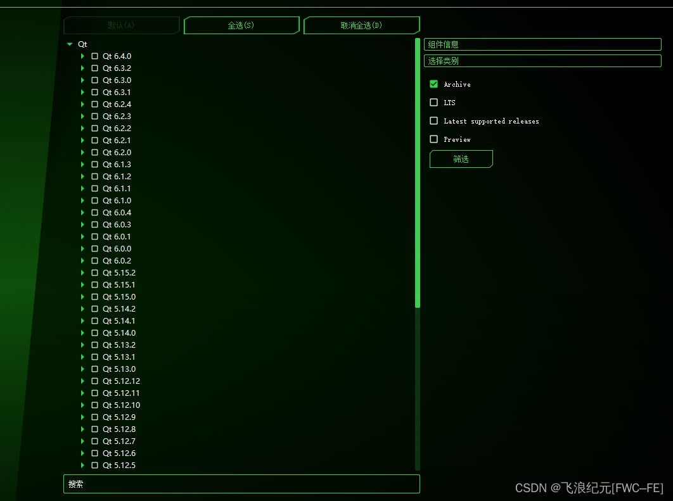Viewport: 673px width, 501px height.
Task: Expand the Qt 5.14.0 node arrow
Action: tap(82, 333)
